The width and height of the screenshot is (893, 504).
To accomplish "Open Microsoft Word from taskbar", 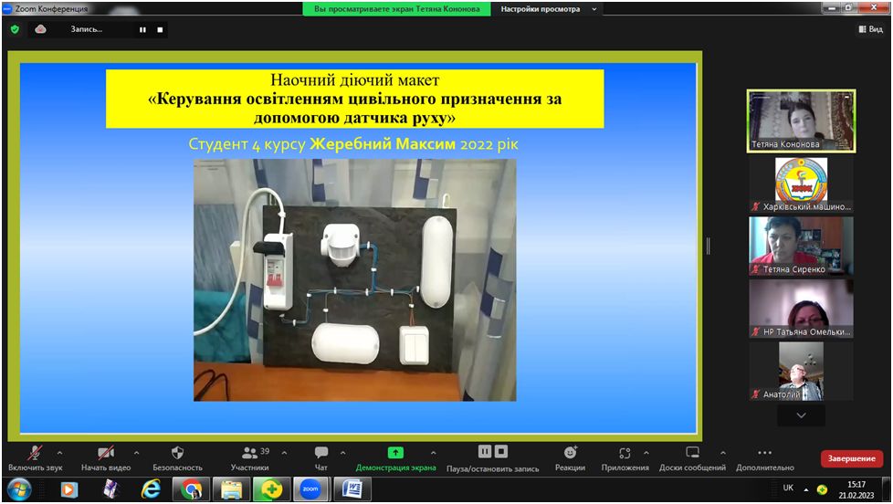I will click(352, 489).
